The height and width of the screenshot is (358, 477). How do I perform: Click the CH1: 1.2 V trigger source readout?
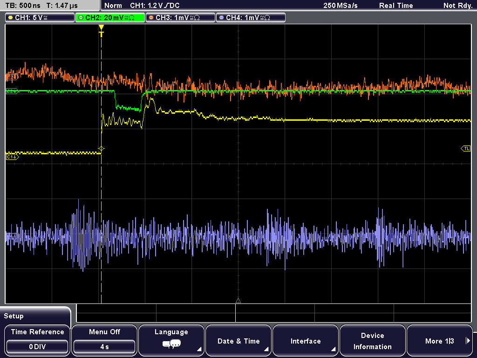coord(155,6)
